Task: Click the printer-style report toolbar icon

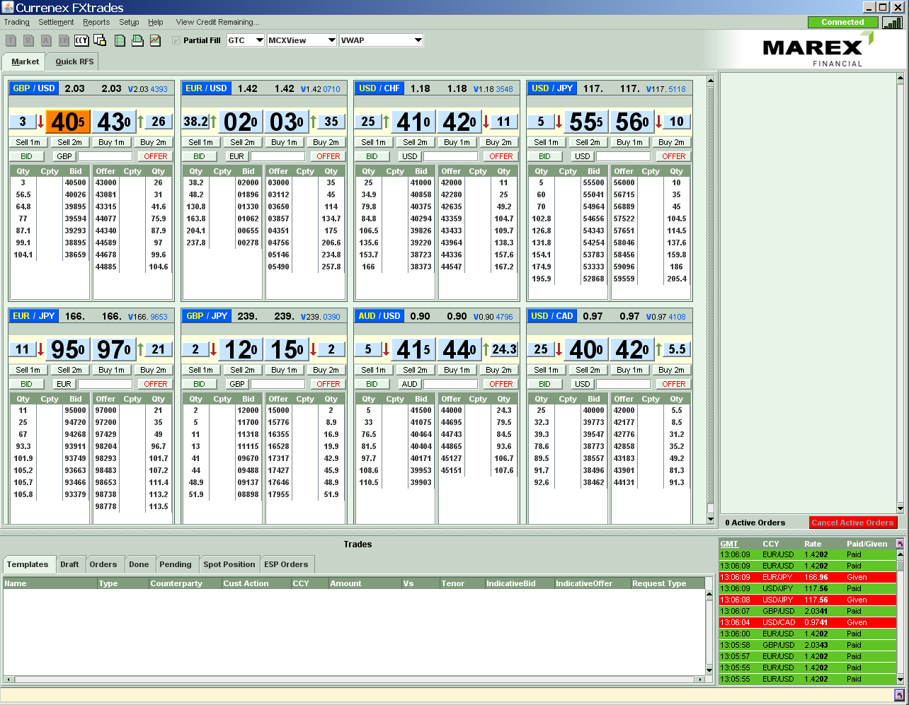Action: click(137, 40)
